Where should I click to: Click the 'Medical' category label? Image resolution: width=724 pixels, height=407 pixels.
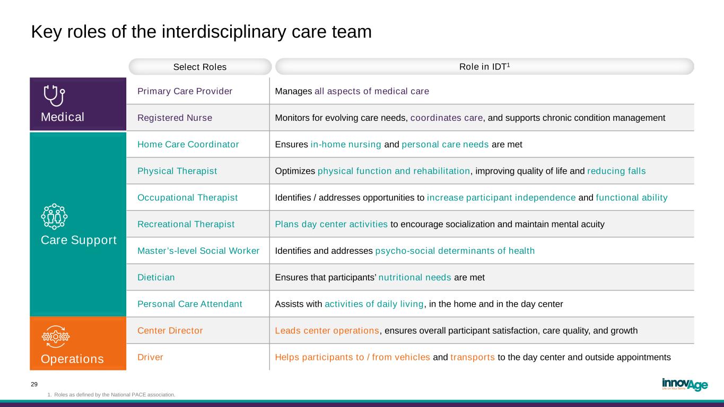pos(63,117)
